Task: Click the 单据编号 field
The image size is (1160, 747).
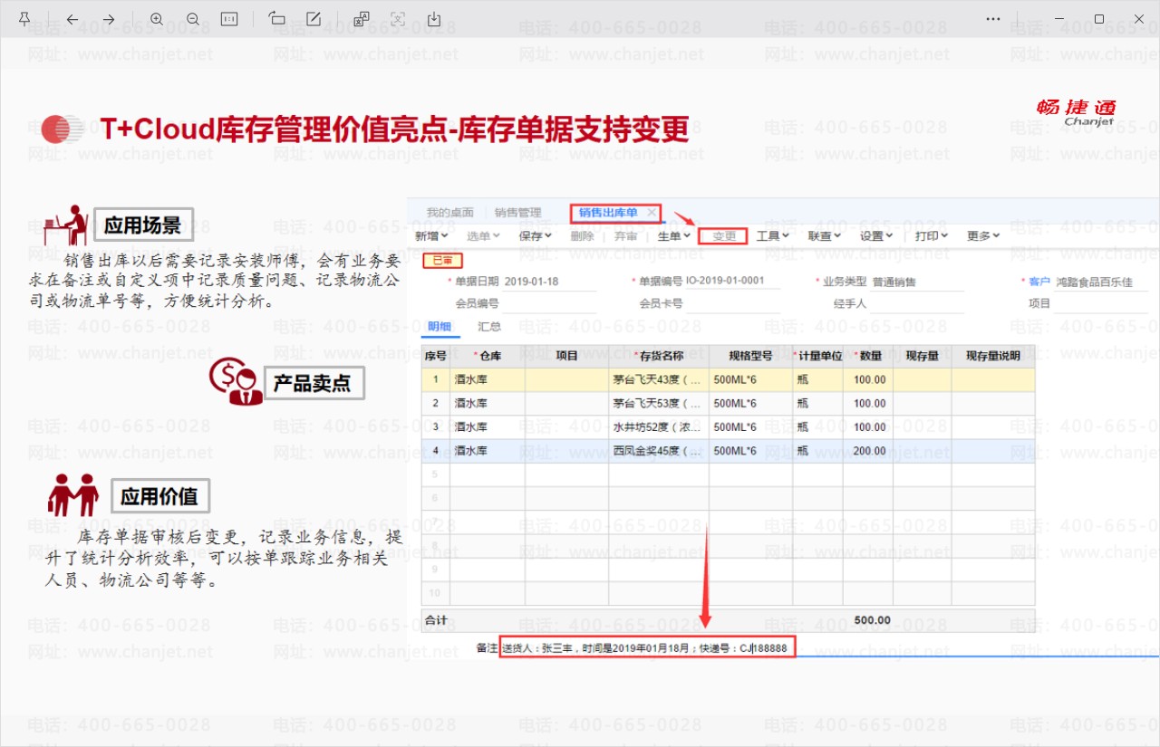Action: coord(732,282)
